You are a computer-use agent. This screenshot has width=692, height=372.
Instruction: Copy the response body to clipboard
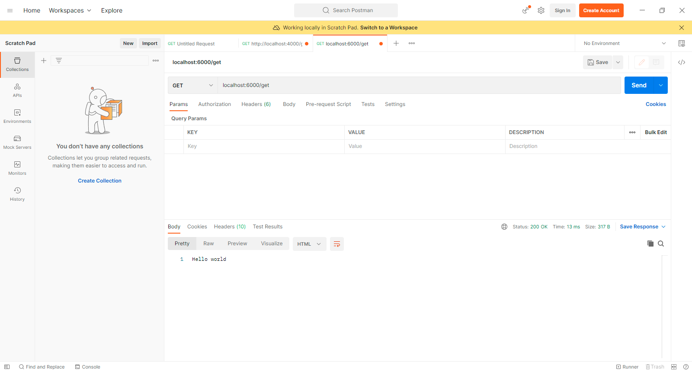(650, 244)
